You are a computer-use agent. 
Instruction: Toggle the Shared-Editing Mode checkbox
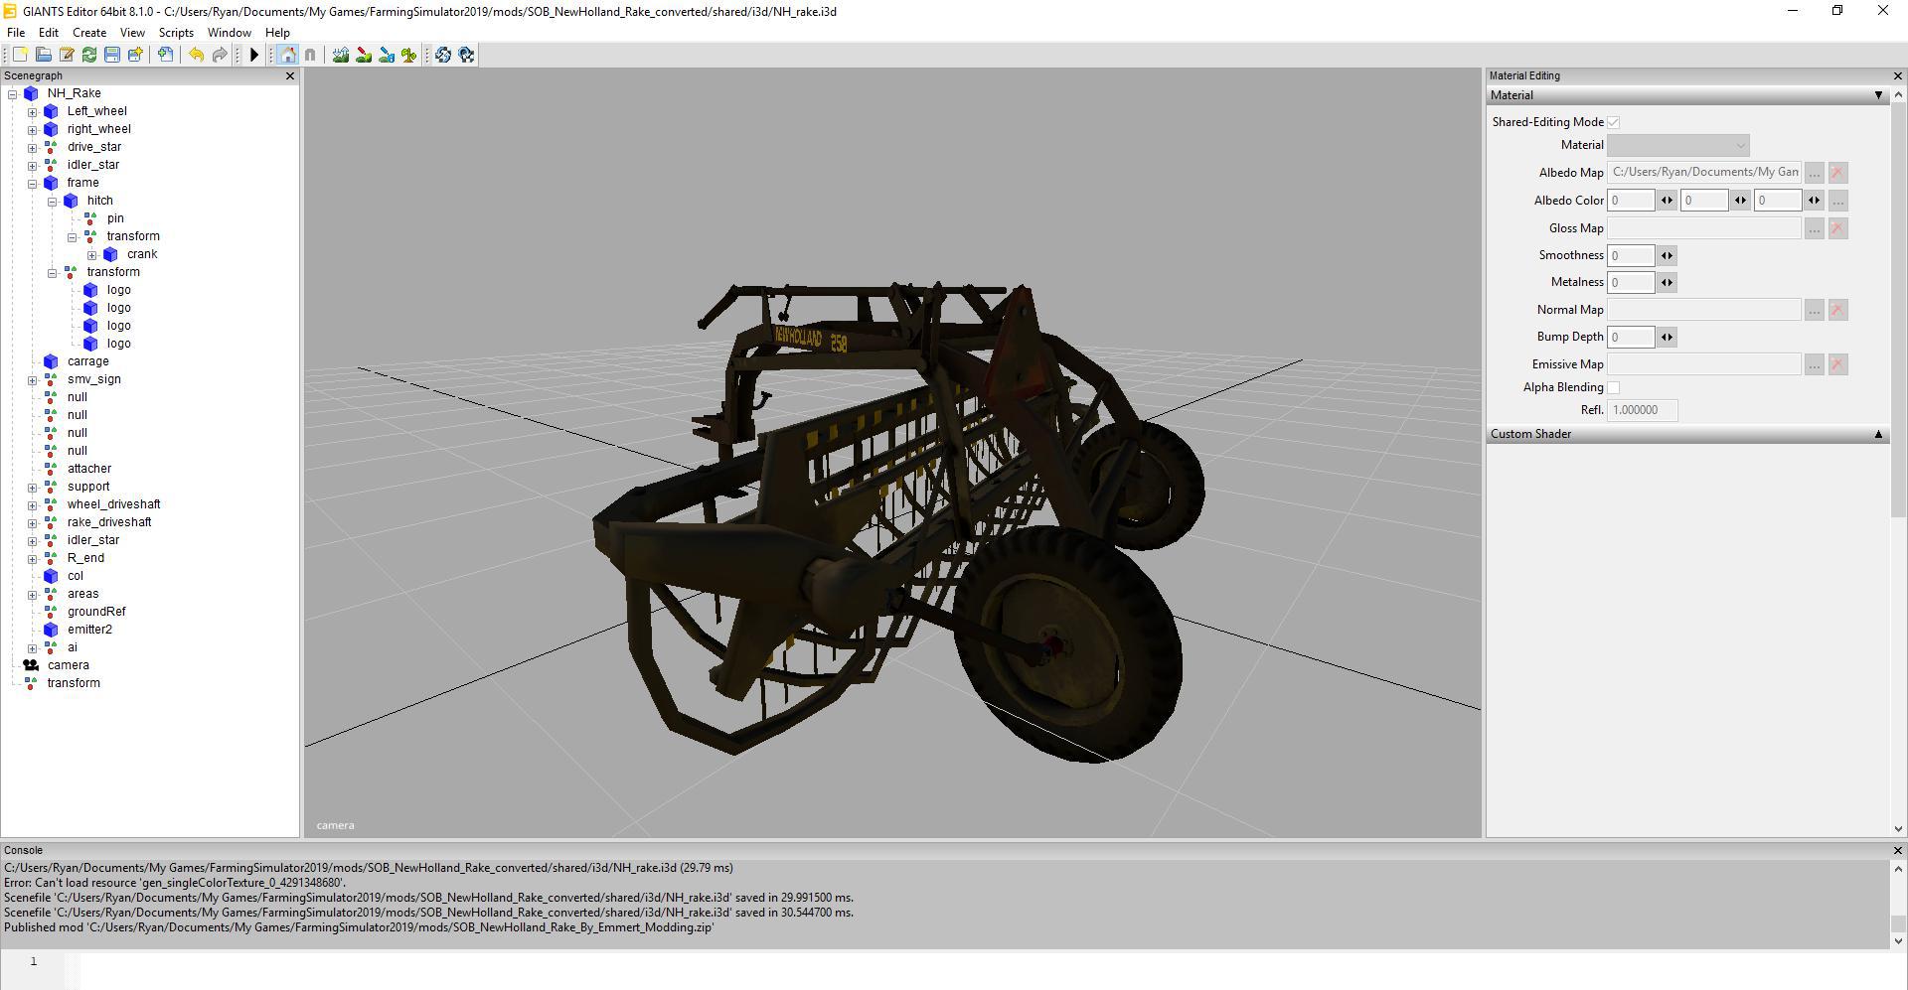[1614, 122]
